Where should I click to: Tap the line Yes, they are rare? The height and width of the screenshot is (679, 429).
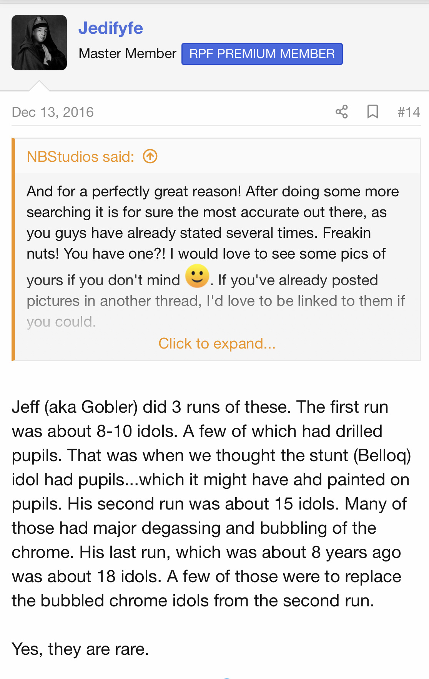pyautogui.click(x=80, y=649)
